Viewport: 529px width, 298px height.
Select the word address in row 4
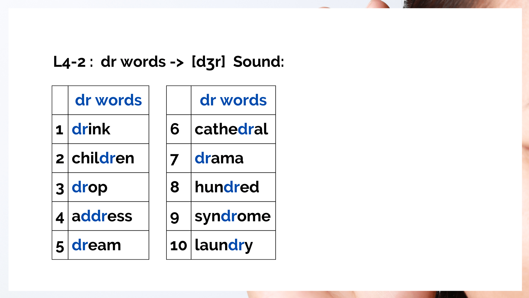coord(102,216)
